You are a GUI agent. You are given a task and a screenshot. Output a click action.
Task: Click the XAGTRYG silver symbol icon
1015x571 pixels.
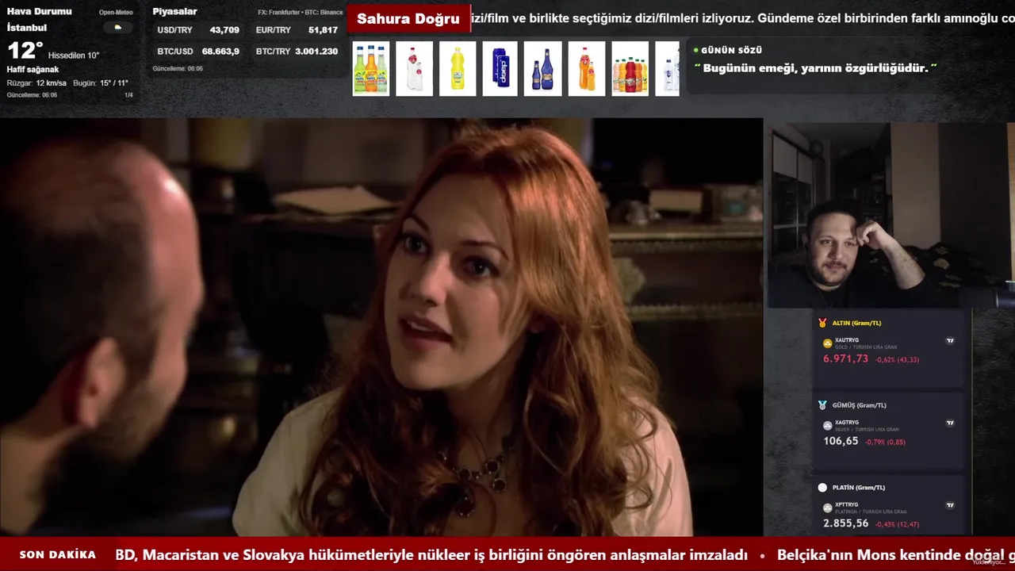[x=828, y=426]
